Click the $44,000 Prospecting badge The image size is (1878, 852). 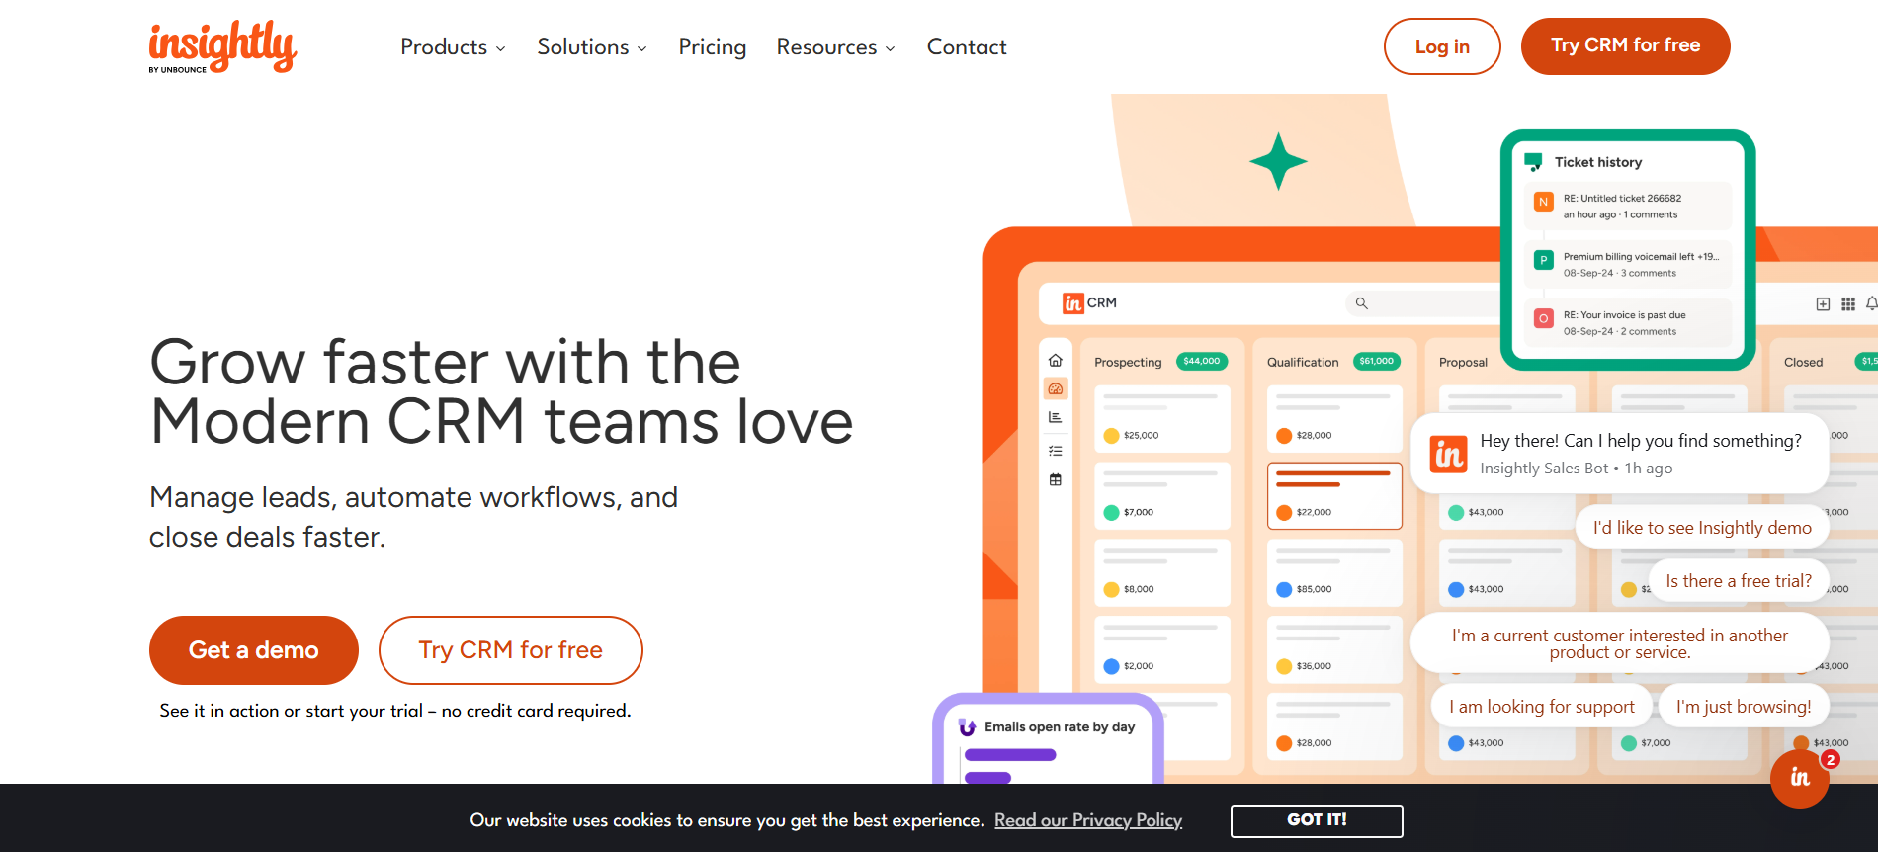tap(1201, 362)
